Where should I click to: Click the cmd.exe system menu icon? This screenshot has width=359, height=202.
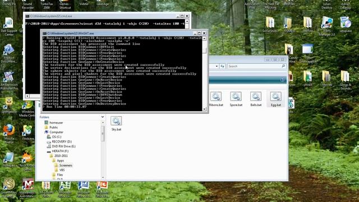[x=27, y=16]
